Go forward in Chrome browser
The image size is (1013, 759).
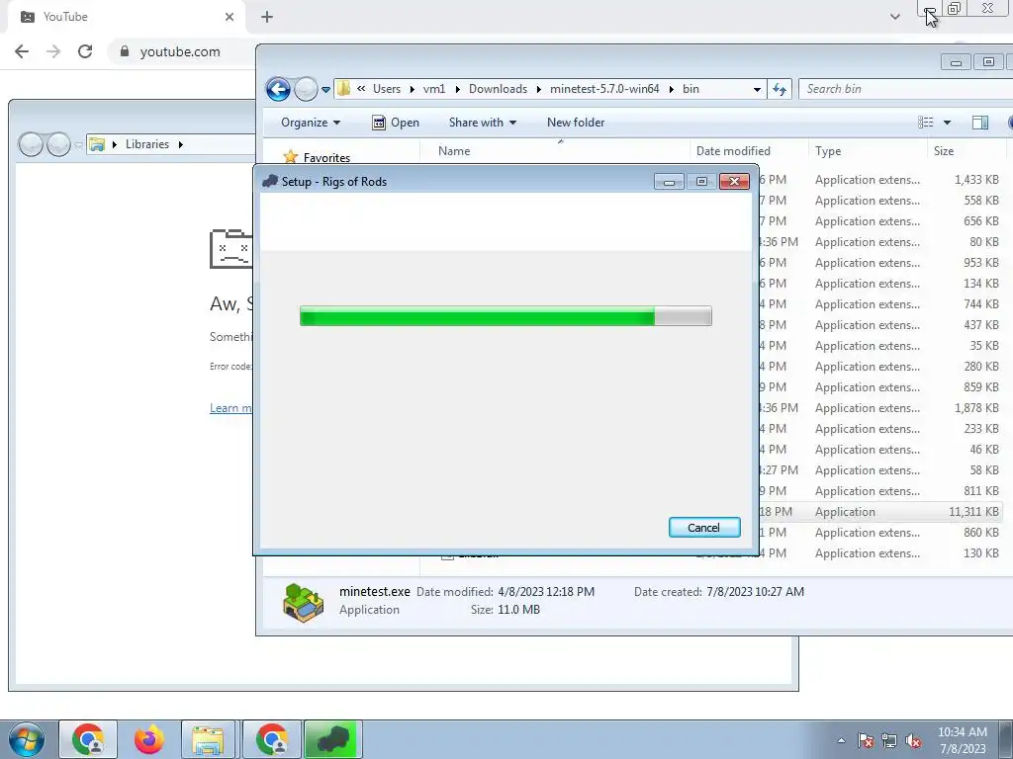pos(53,51)
